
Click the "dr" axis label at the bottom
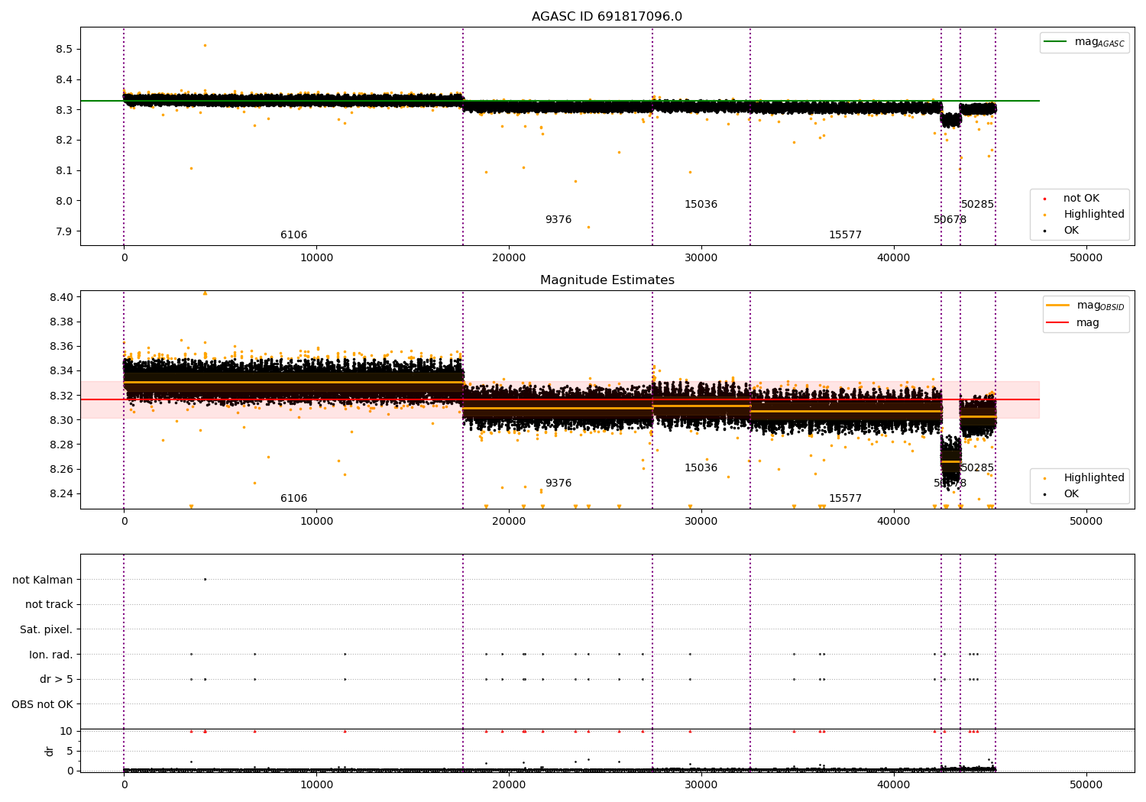[50, 751]
